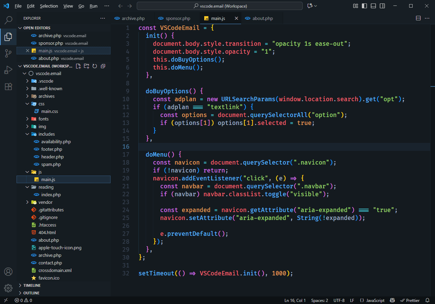Open the View menu
435x304 pixels.
pyautogui.click(x=68, y=6)
